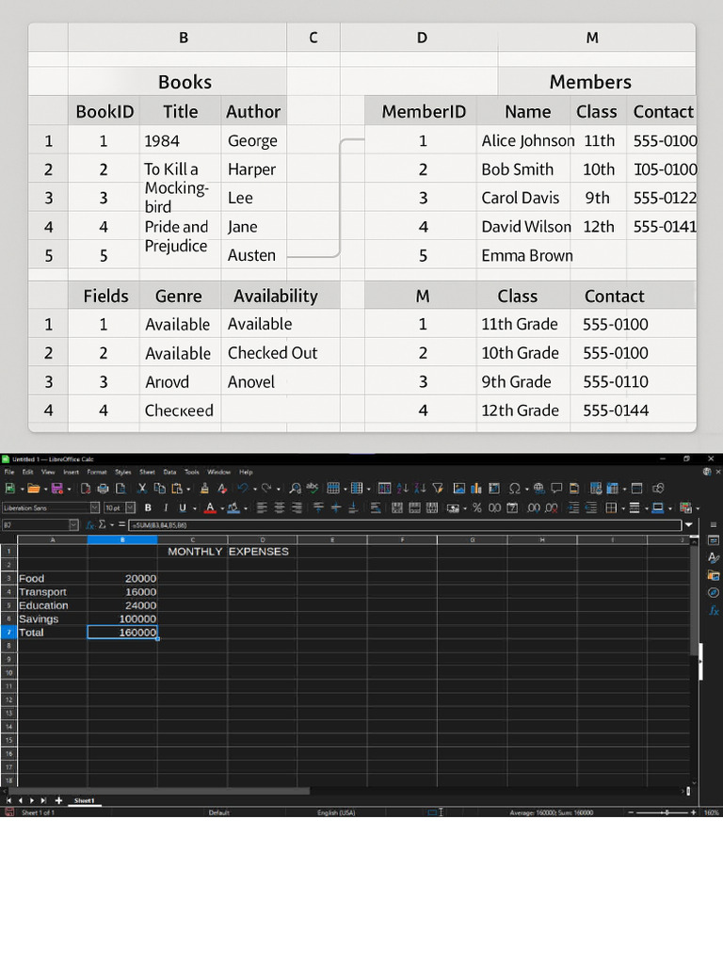Toggle Italic formatting
The image size is (723, 964).
pyautogui.click(x=166, y=508)
